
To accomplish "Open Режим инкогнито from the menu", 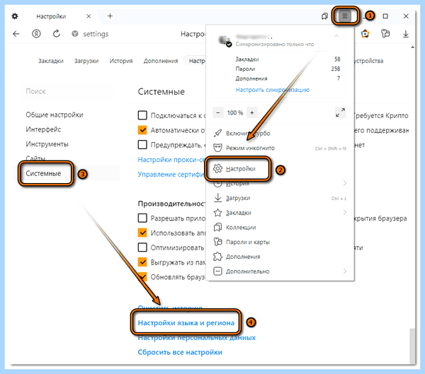I will point(280,148).
